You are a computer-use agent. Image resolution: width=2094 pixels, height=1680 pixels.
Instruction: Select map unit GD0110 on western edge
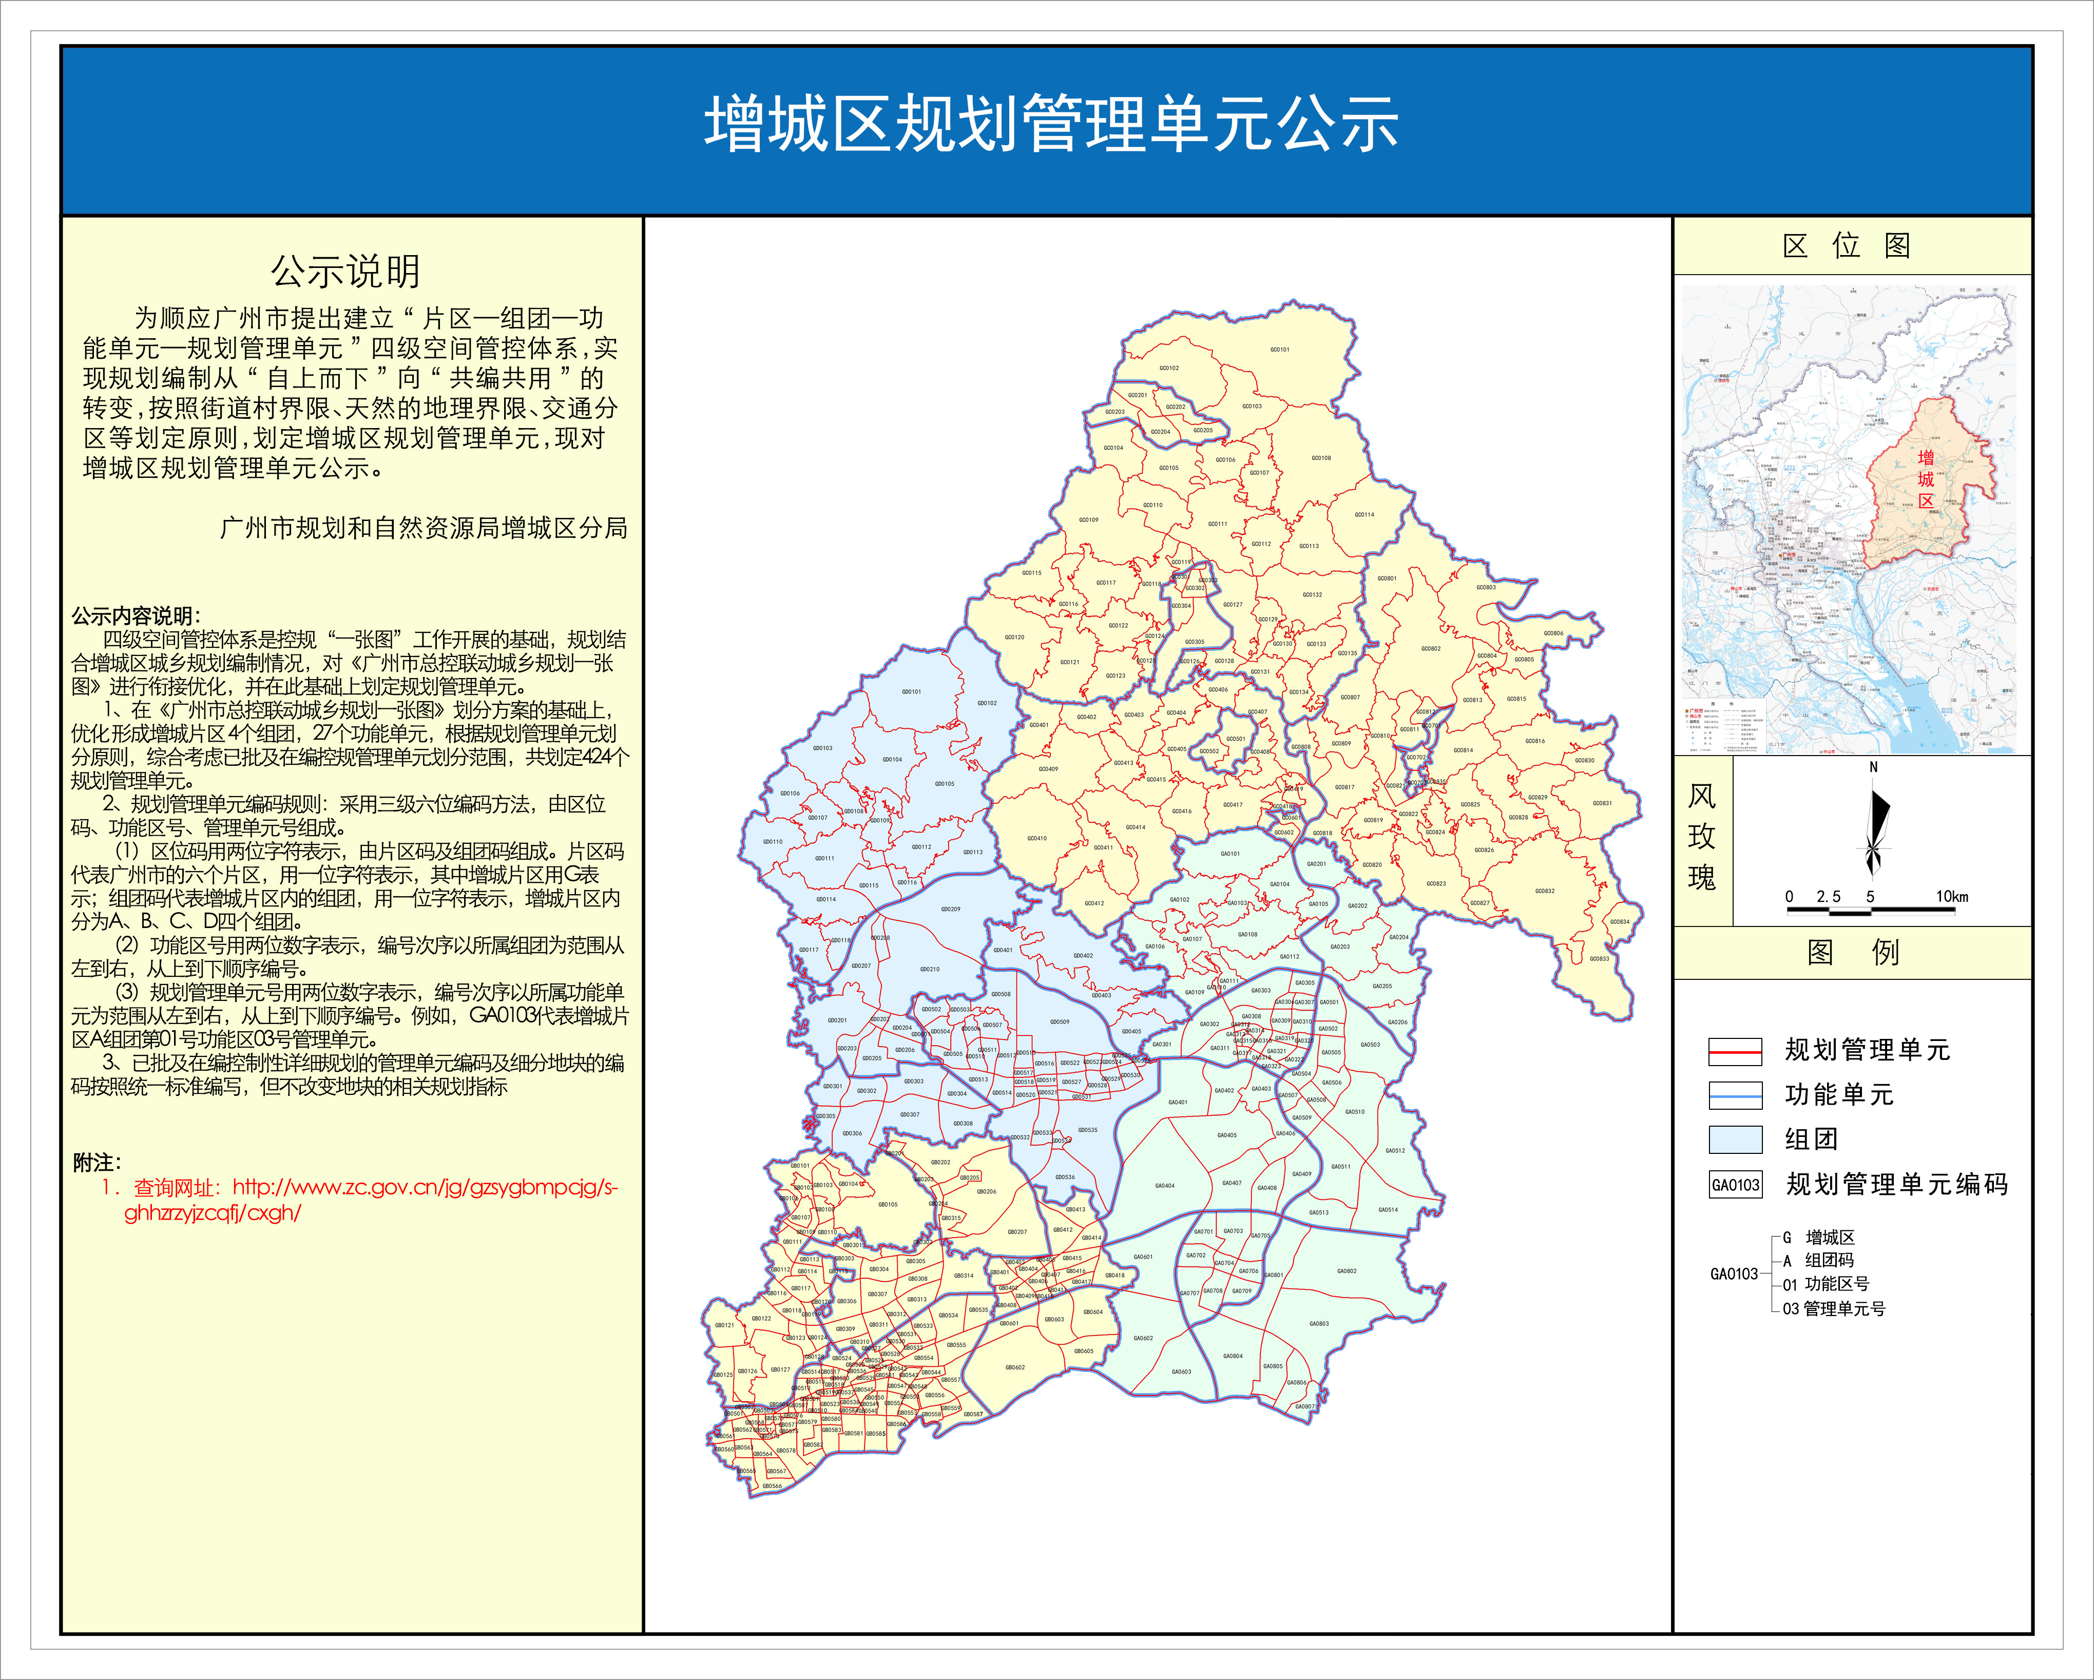click(772, 842)
